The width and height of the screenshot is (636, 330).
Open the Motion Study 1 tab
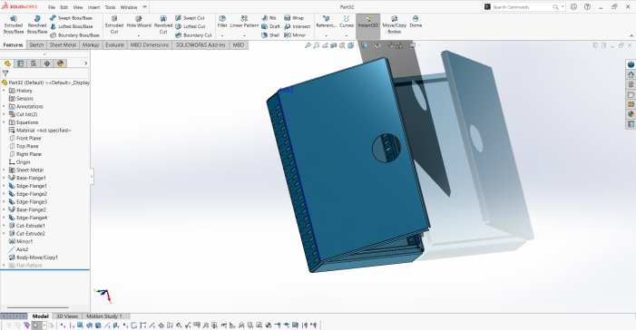[103, 316]
